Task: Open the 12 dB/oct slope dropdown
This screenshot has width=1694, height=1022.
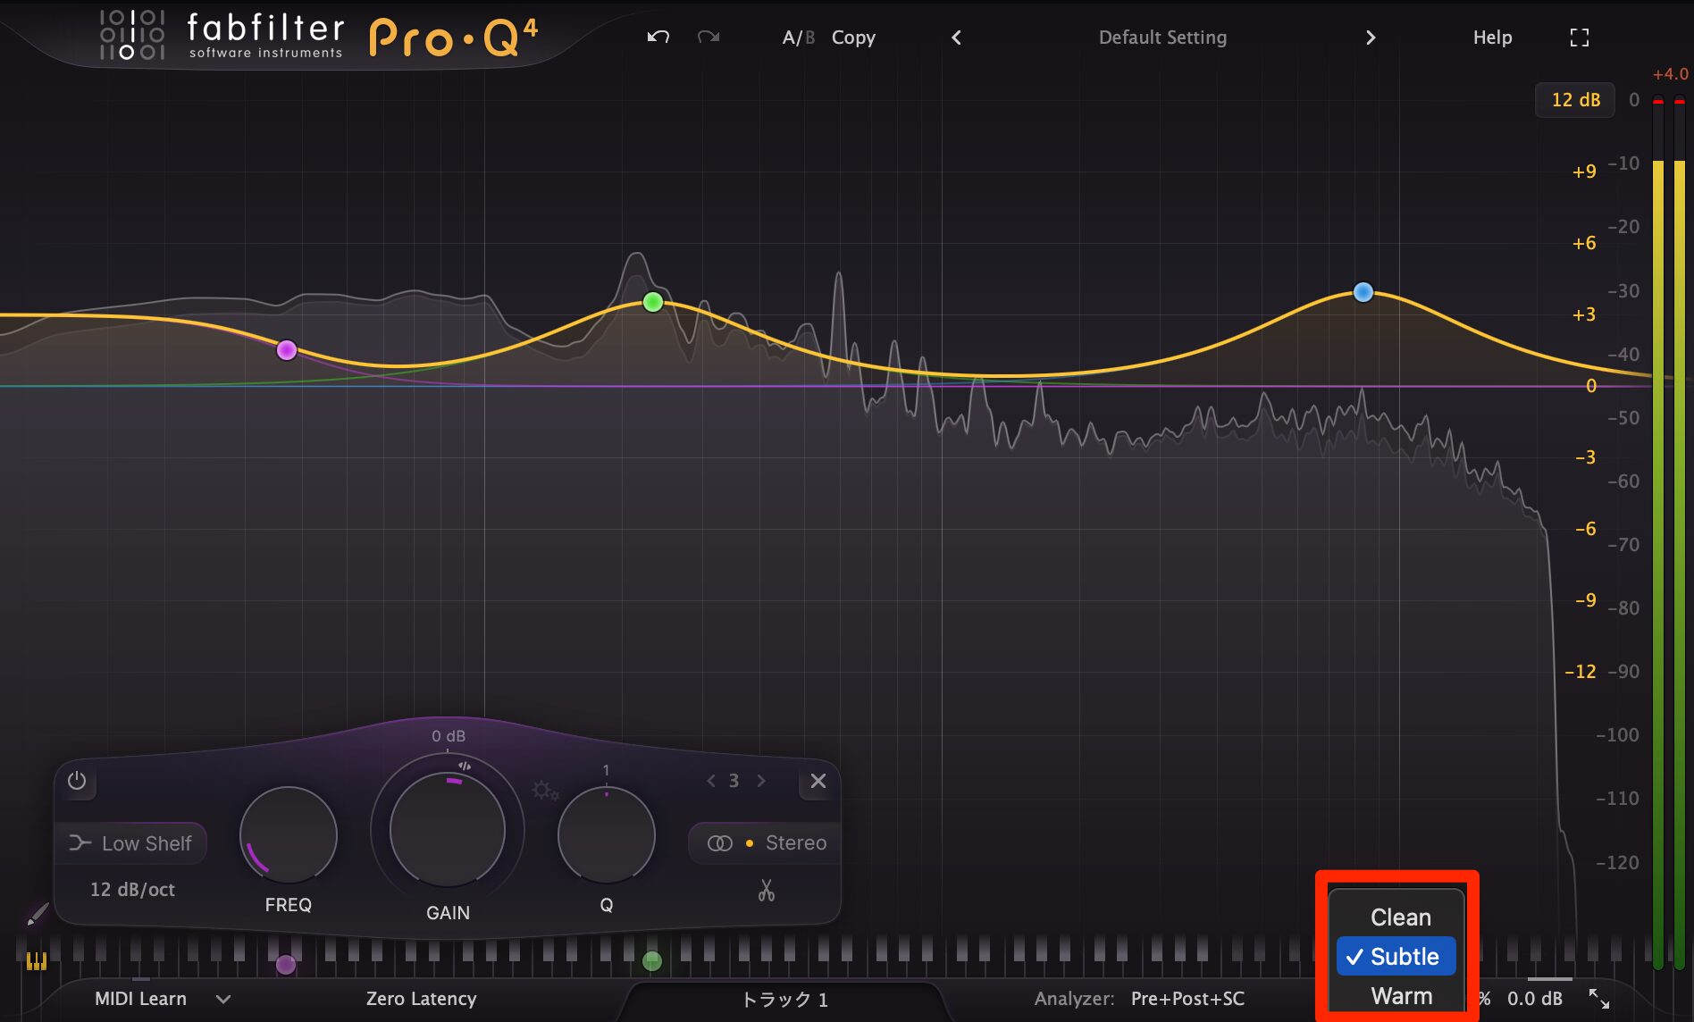Action: pyautogui.click(x=132, y=890)
